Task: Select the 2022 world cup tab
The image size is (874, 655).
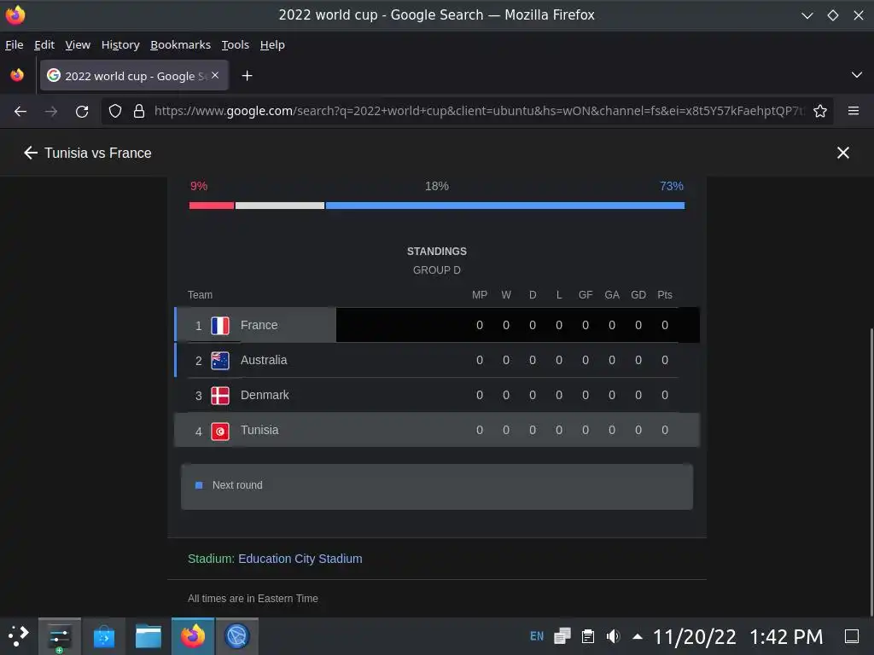Action: (x=134, y=75)
